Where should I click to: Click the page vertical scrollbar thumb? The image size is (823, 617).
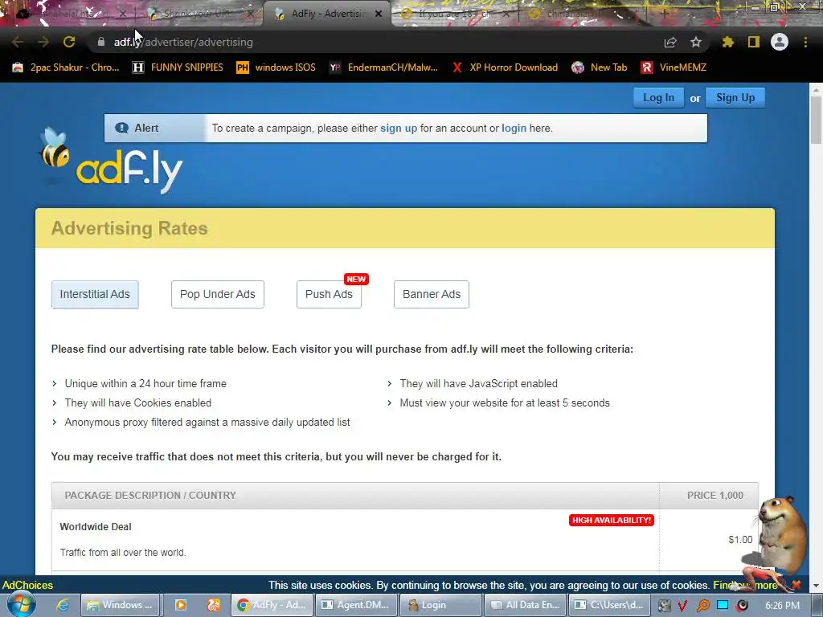tap(816, 120)
